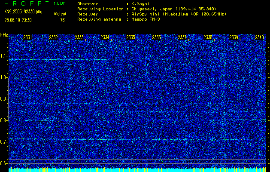Click the meteor count value 76
Image resolution: width=270 pixels, height=172 pixels.
pyautogui.click(x=62, y=20)
